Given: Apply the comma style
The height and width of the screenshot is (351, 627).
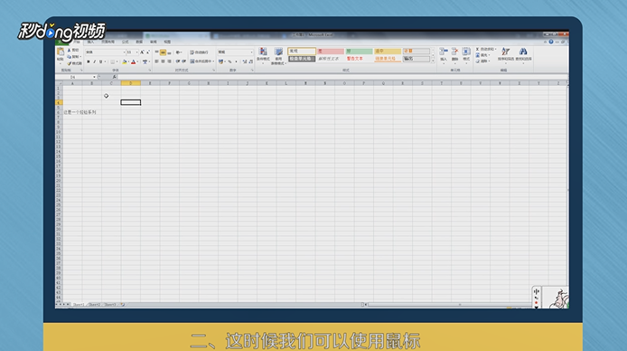Looking at the screenshot, I should (x=236, y=62).
